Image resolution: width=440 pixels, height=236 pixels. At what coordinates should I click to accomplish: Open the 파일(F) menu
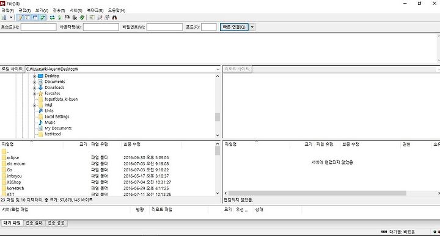[7, 10]
